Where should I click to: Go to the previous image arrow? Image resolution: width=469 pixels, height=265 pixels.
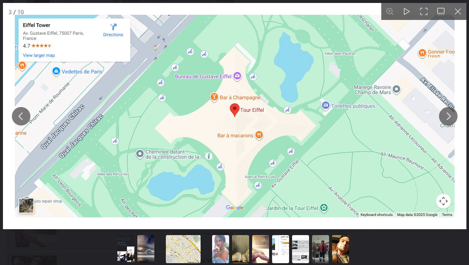tap(21, 116)
